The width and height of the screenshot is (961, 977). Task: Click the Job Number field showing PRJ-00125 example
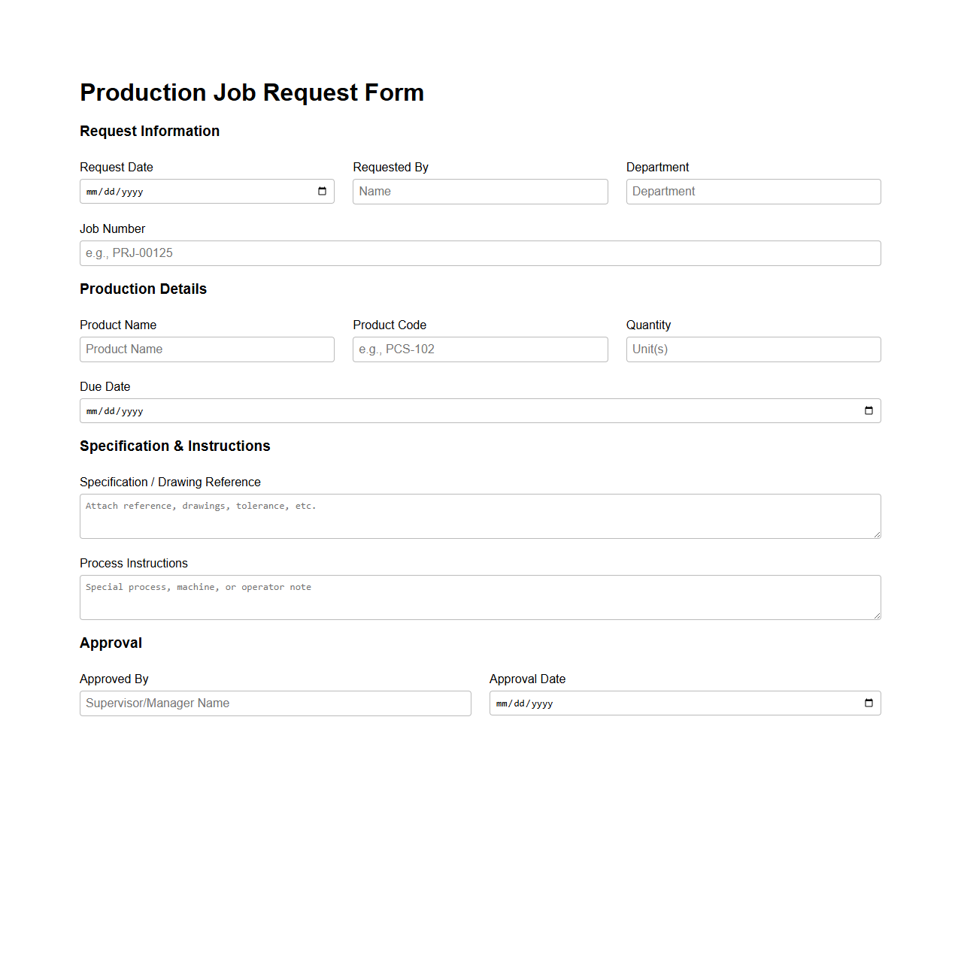[479, 253]
